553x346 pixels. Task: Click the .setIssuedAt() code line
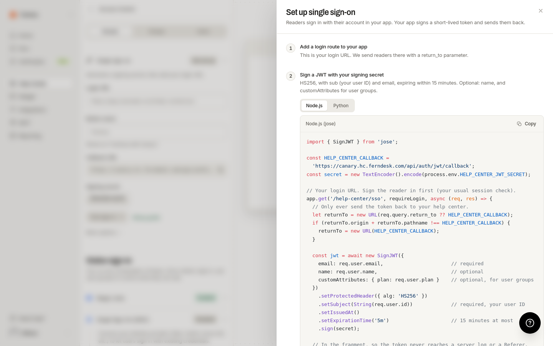click(339, 313)
